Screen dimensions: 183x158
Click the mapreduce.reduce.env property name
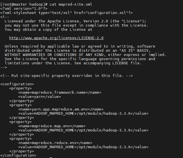[55, 143]
